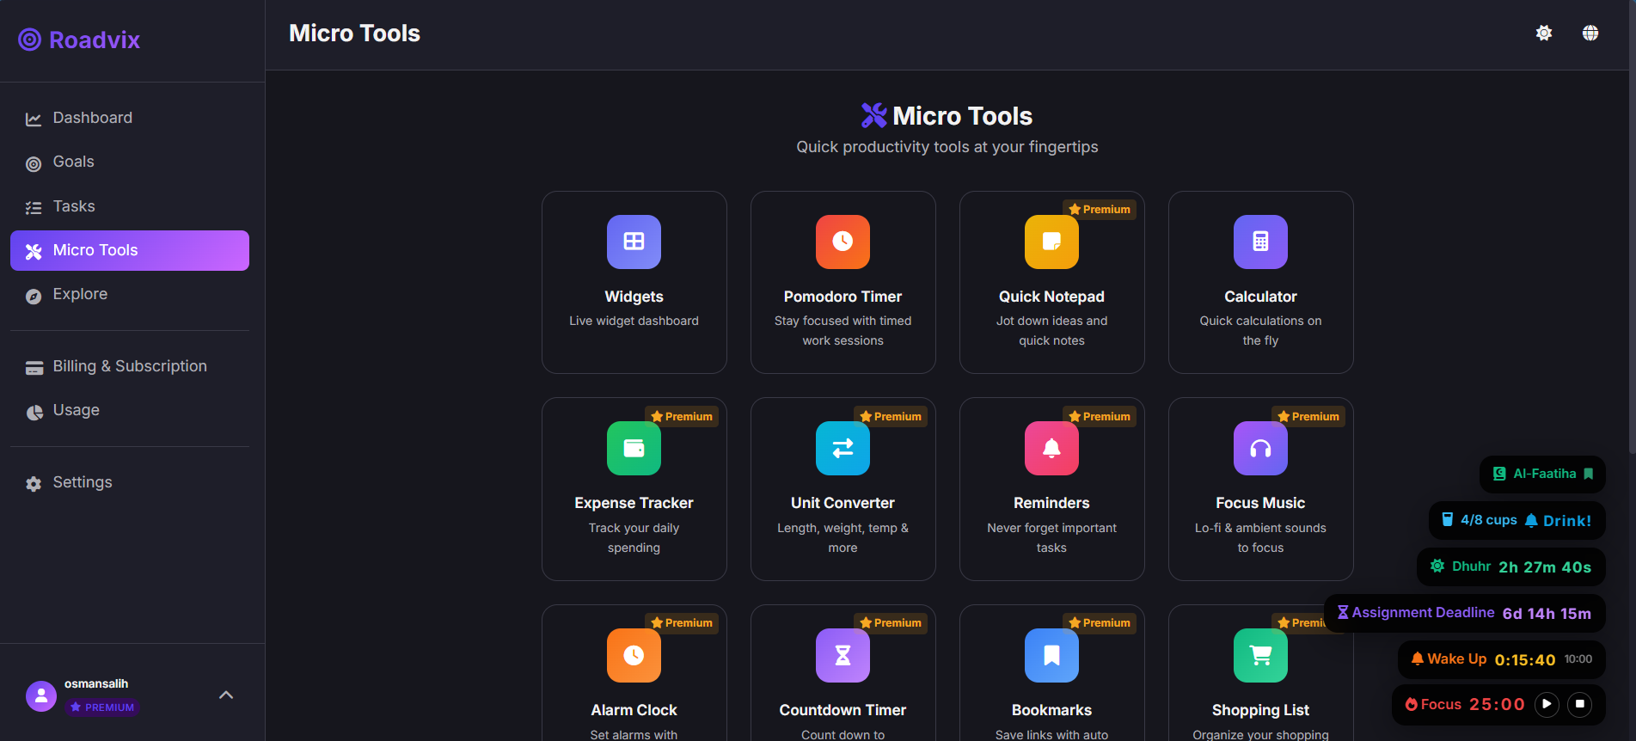Click Premium badge on Focus Music

pyautogui.click(x=1308, y=416)
